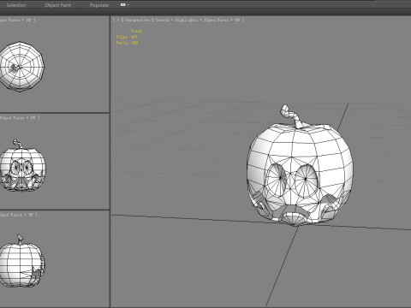
Task: Toggle the ribbon minimize icon
Action: [123, 5]
